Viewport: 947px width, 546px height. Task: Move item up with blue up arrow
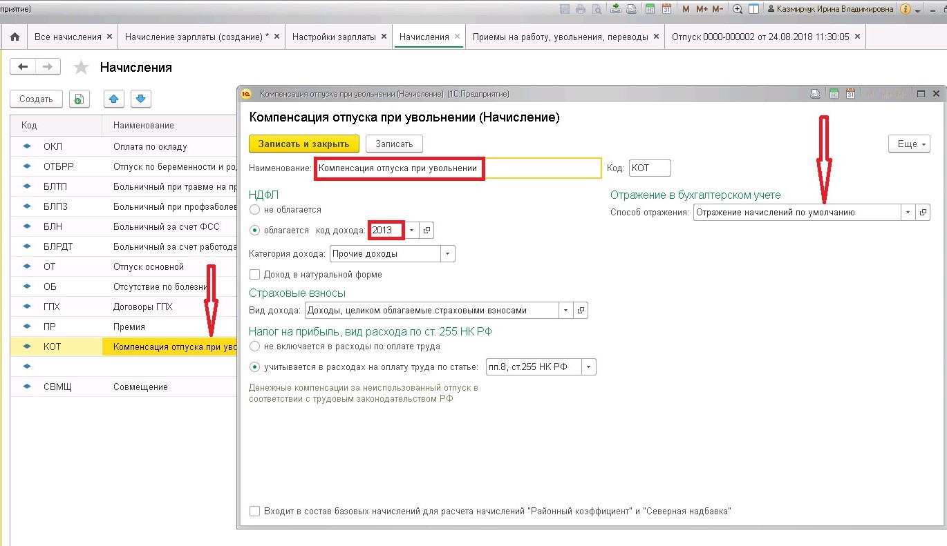114,99
